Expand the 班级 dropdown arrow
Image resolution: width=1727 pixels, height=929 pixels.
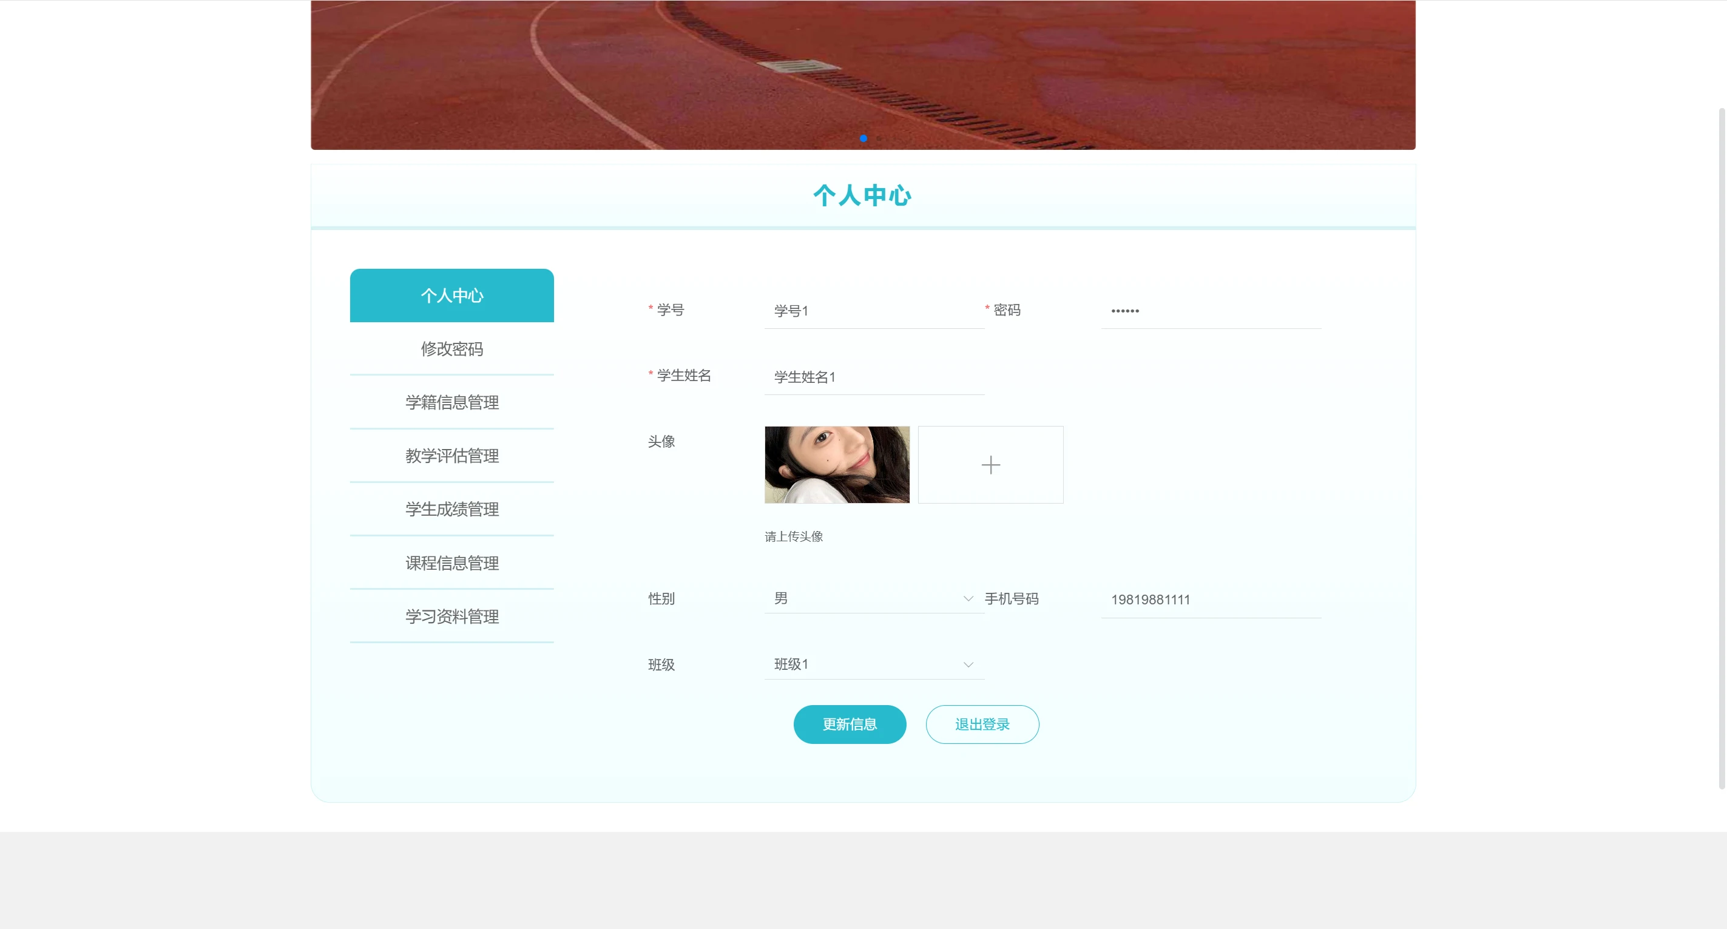967,664
